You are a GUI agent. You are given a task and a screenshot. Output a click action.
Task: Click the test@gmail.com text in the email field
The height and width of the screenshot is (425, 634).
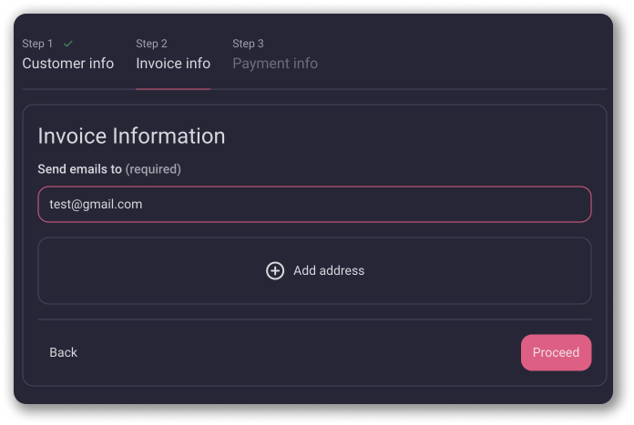tap(96, 205)
